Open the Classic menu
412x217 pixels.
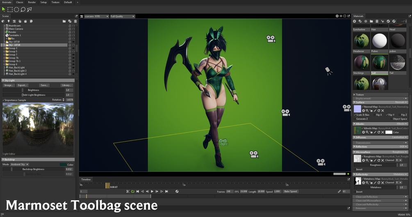click(19, 2)
